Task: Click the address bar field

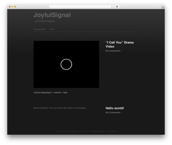Action: (x=81, y=7)
